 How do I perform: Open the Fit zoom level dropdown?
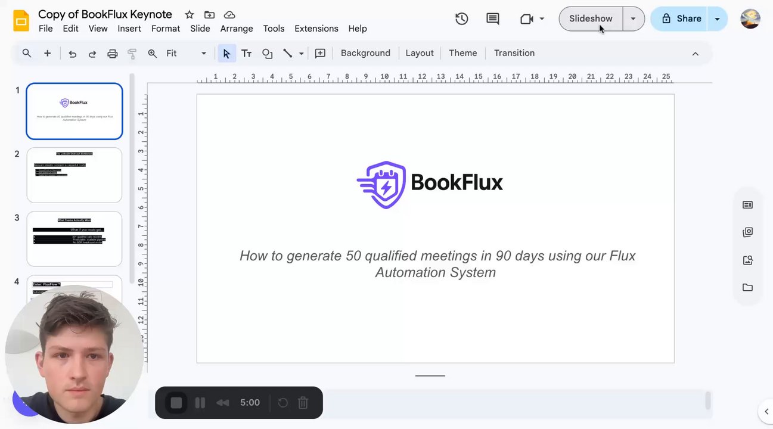pos(186,53)
